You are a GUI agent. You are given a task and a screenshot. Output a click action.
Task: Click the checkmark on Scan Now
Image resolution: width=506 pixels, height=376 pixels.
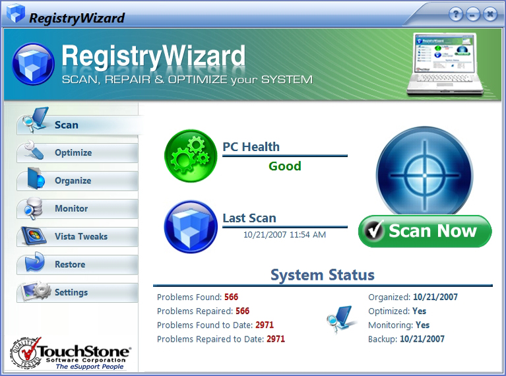pos(374,230)
